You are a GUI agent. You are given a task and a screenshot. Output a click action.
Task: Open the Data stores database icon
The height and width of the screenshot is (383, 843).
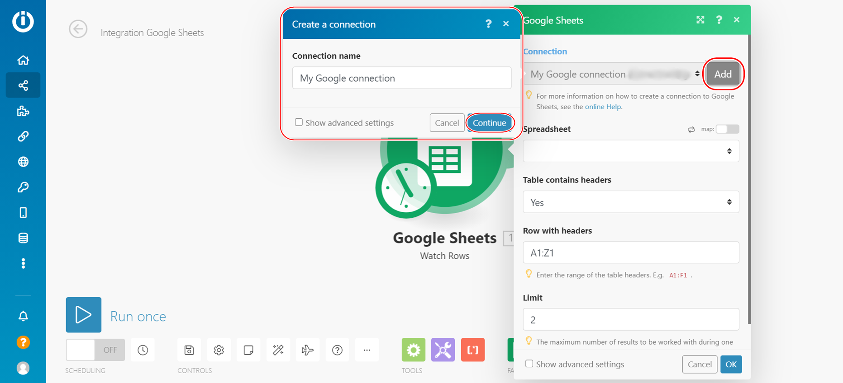[23, 238]
